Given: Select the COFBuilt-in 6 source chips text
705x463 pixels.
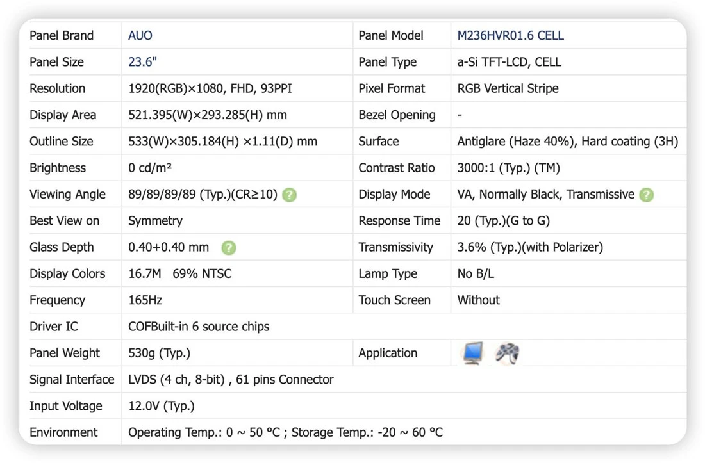Looking at the screenshot, I should (199, 327).
